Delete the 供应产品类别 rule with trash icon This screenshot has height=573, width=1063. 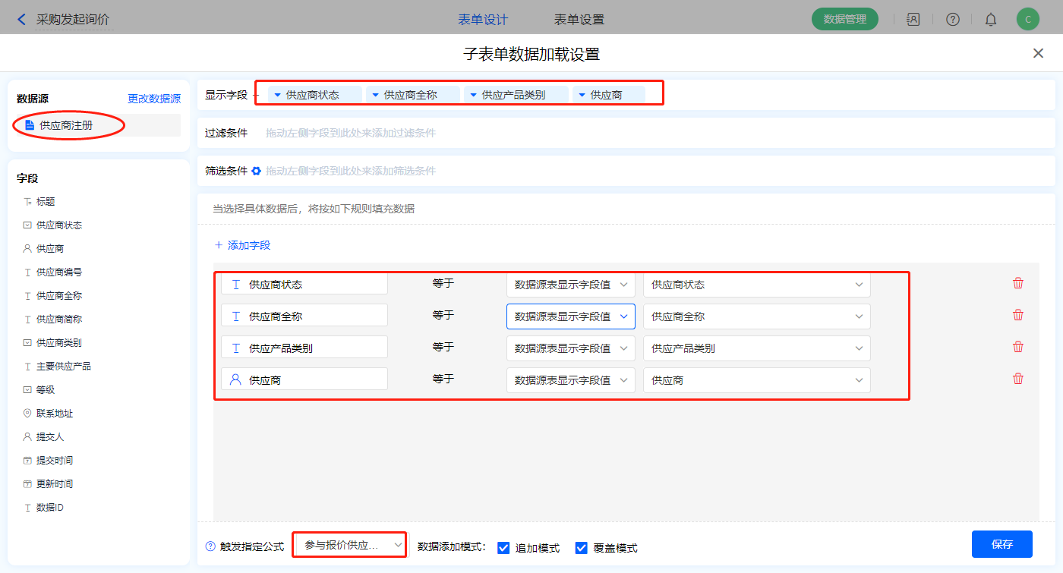click(1018, 347)
